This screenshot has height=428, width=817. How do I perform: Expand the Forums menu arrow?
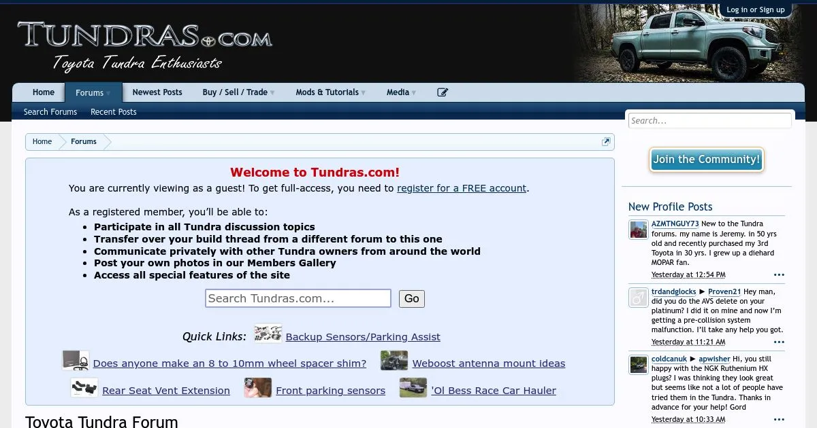tap(109, 93)
